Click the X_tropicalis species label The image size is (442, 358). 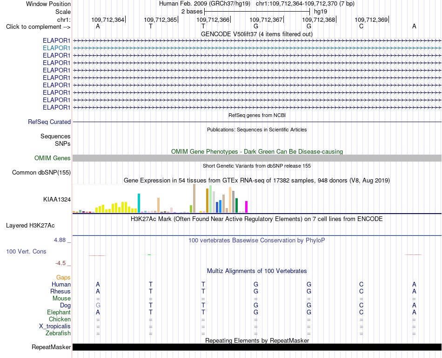(x=55, y=326)
